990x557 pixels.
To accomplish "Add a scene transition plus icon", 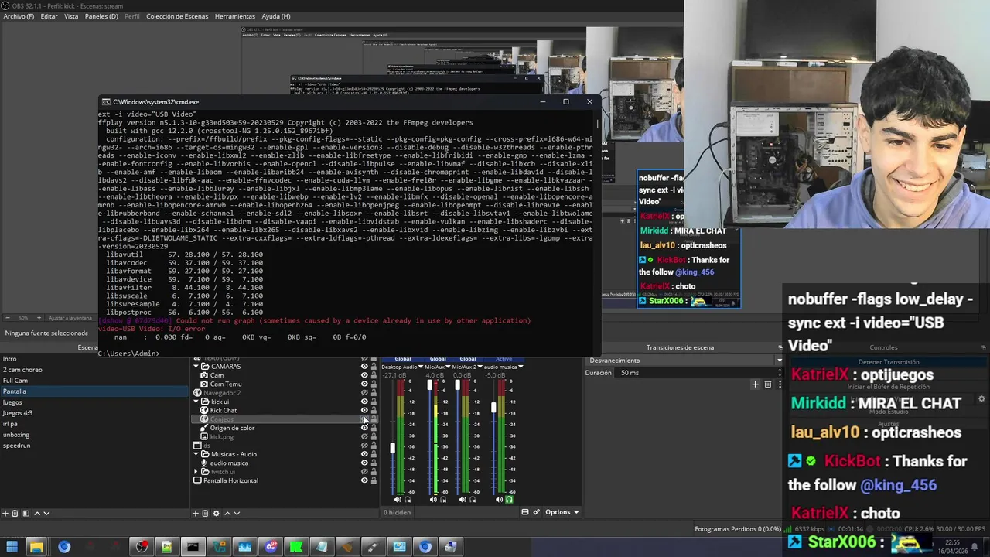I will click(756, 384).
